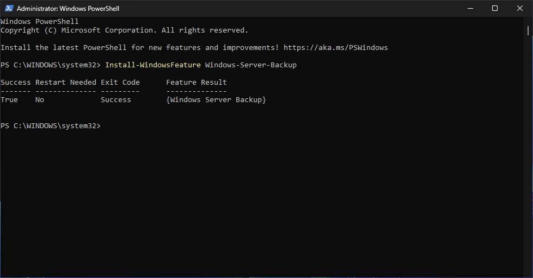Click the "True" value under Success

[x=9, y=100]
